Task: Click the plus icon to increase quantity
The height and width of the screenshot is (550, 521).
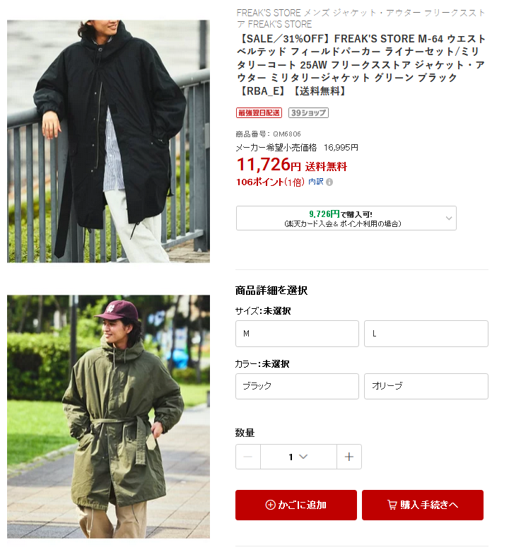Action: click(x=349, y=457)
